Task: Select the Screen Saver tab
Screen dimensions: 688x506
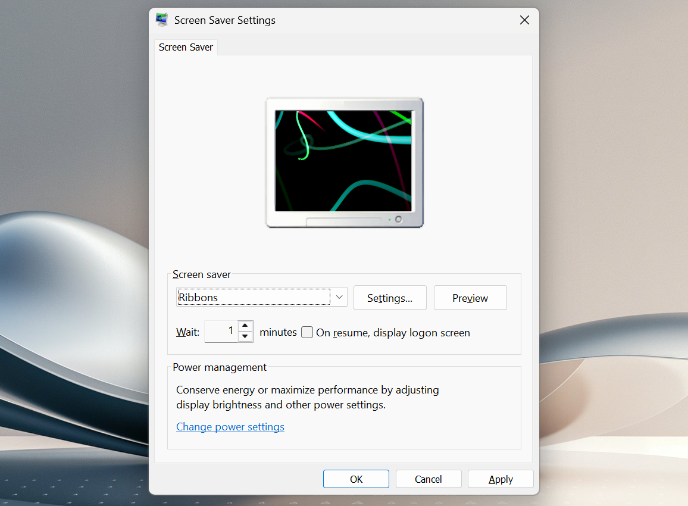Action: click(x=186, y=47)
